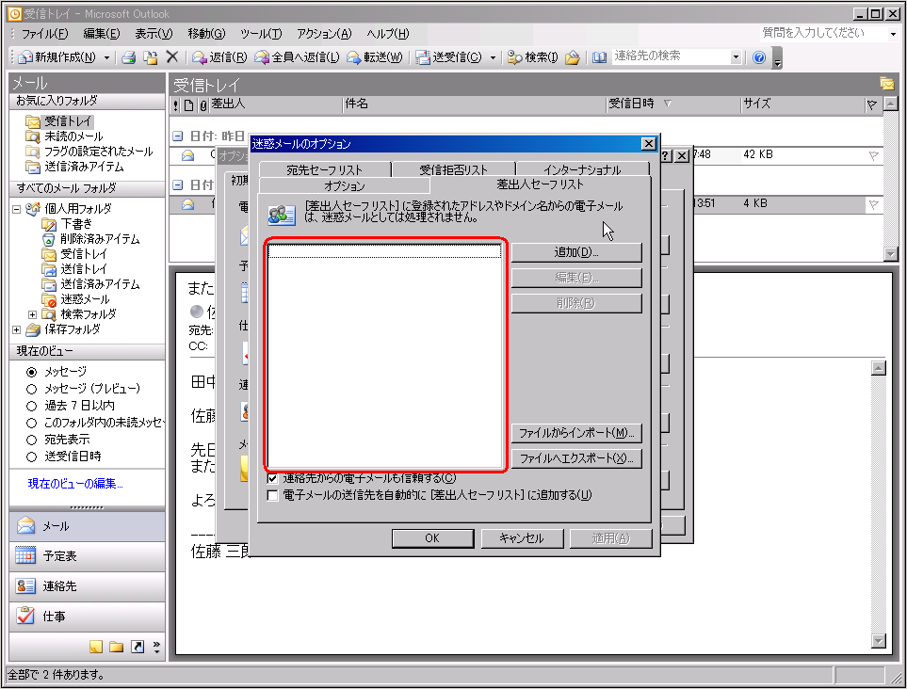Open the Edit (編集) menu
The height and width of the screenshot is (689, 907).
[101, 34]
